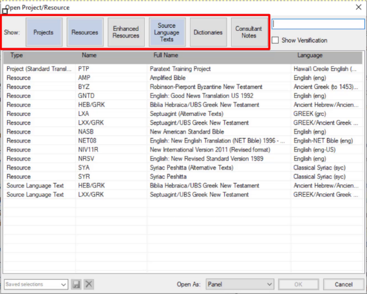Toggle the Dictionaries filter button
The width and height of the screenshot is (367, 294).
click(x=209, y=32)
